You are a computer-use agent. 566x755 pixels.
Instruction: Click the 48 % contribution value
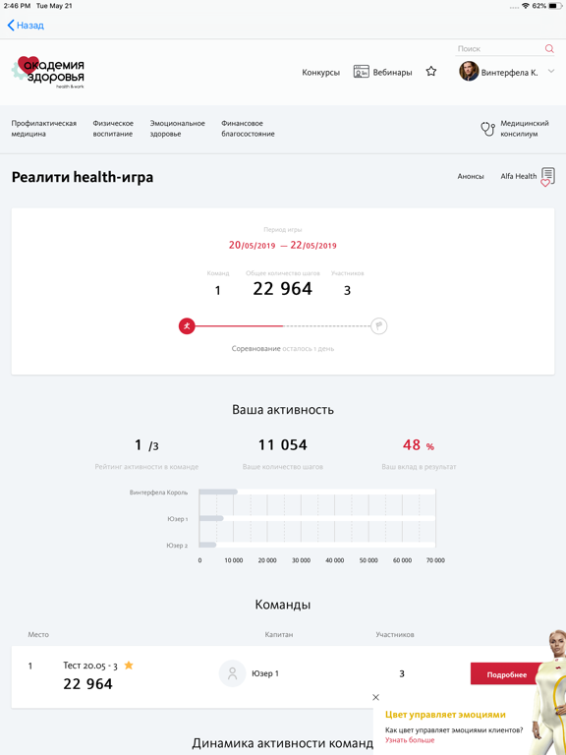coord(419,445)
